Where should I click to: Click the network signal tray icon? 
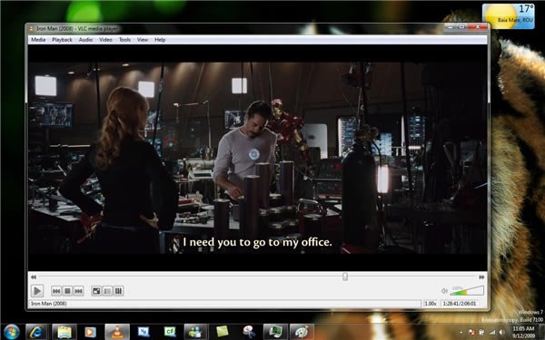pyautogui.click(x=491, y=332)
